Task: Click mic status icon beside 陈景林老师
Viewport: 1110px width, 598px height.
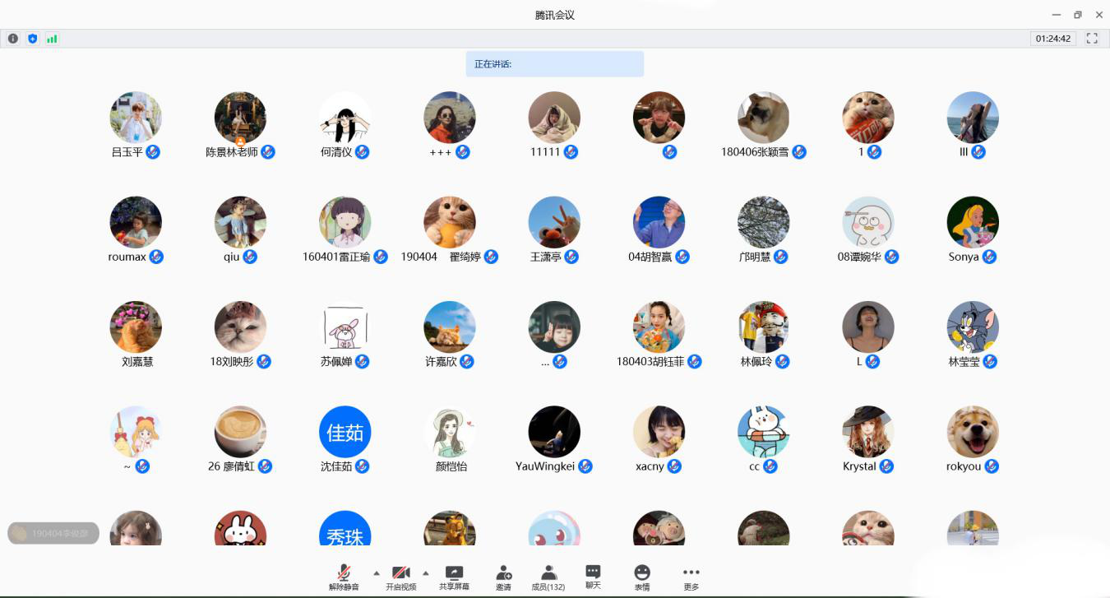Action: 268,152
